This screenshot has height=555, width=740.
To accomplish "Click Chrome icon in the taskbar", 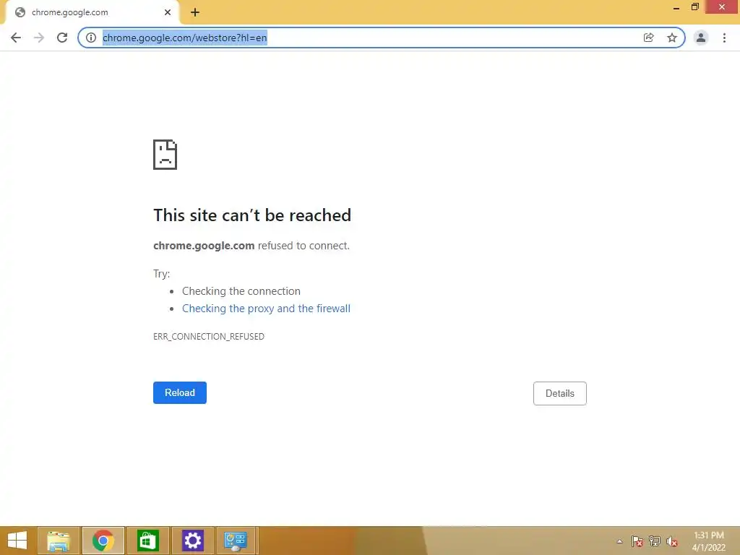I will point(103,541).
